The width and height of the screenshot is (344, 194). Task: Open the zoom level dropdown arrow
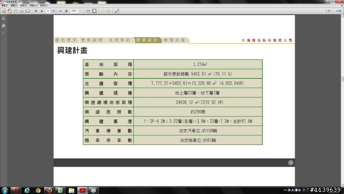80,11
